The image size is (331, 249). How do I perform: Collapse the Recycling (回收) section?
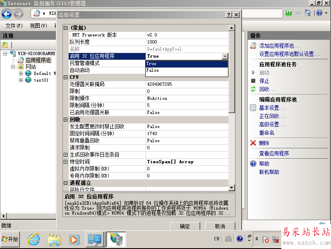[x=66, y=119]
